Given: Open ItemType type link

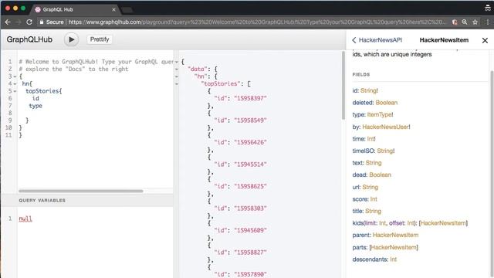Looking at the screenshot, I should 380,114.
